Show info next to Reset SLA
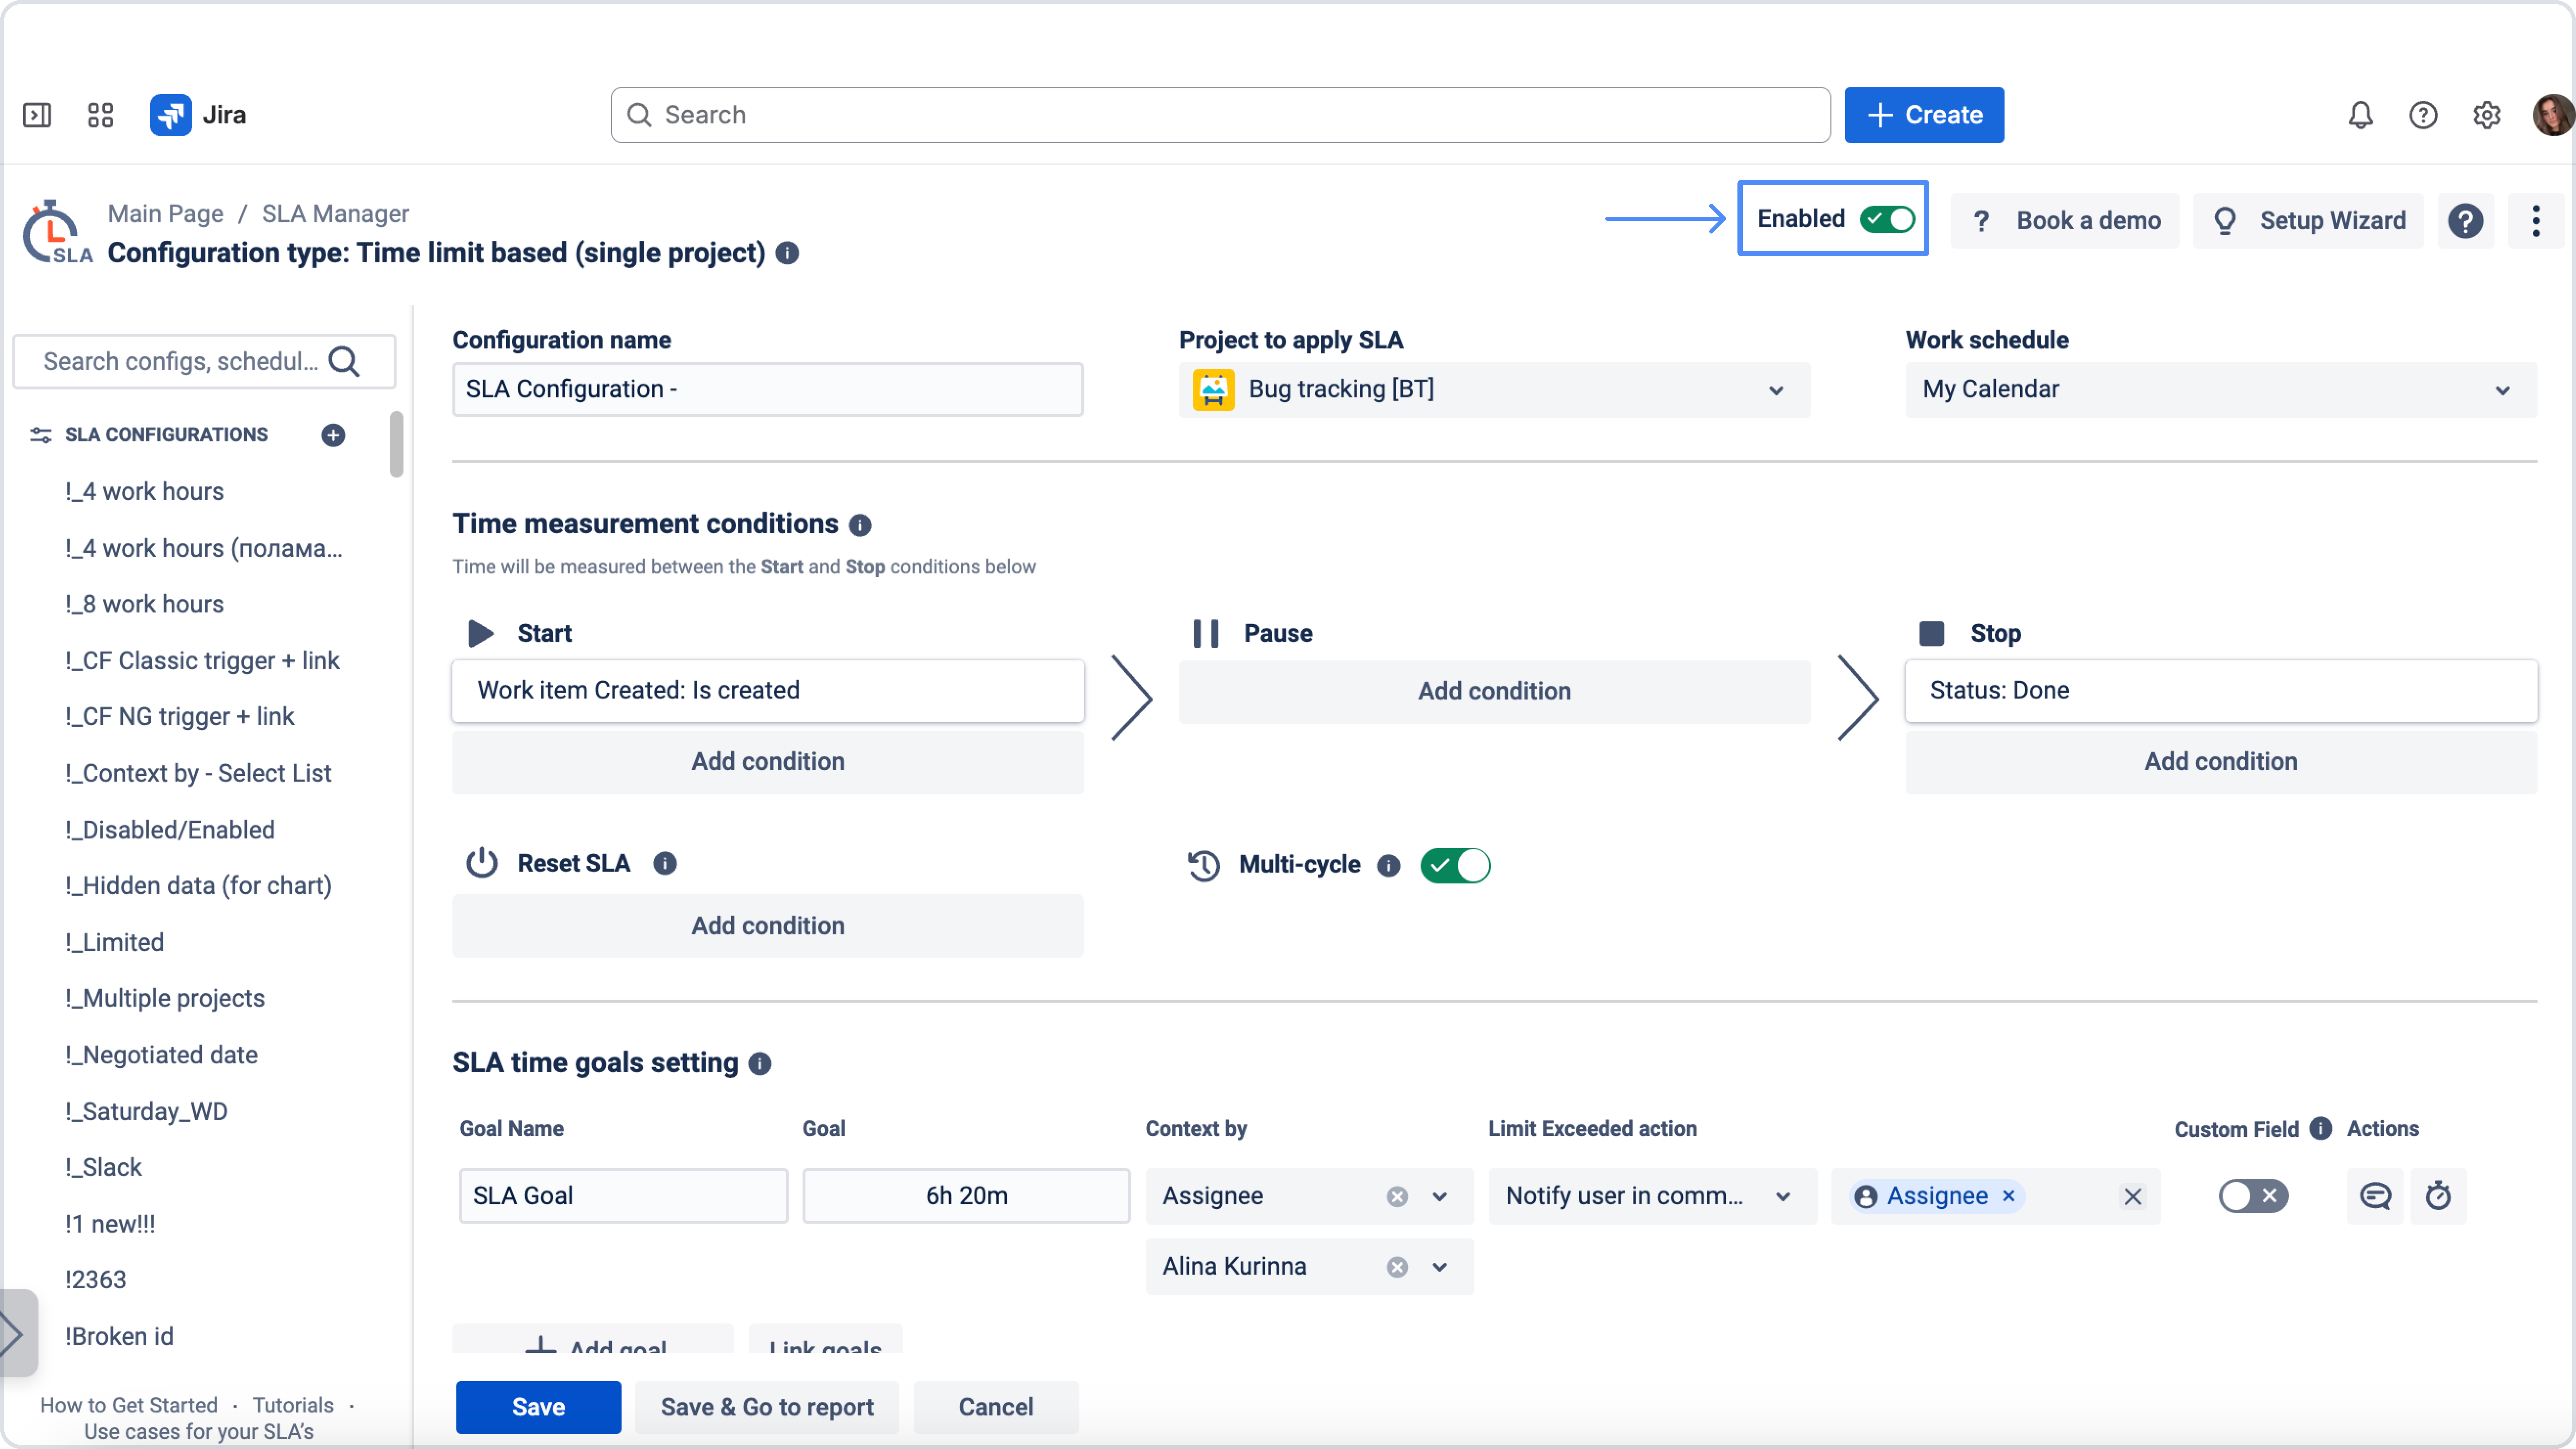2576x1449 pixels. point(665,863)
